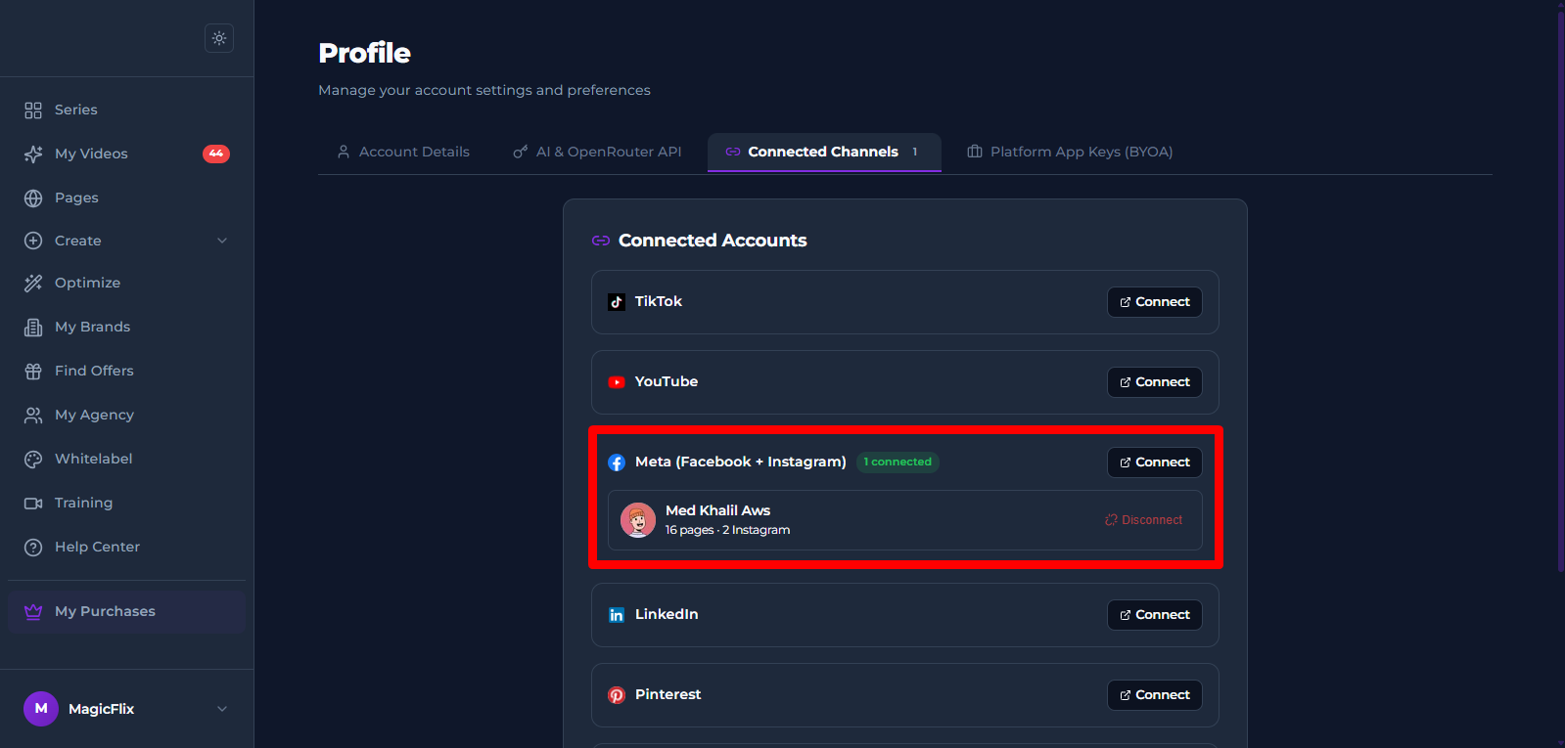Image resolution: width=1565 pixels, height=748 pixels.
Task: Click the Pages globe icon
Action: [33, 198]
